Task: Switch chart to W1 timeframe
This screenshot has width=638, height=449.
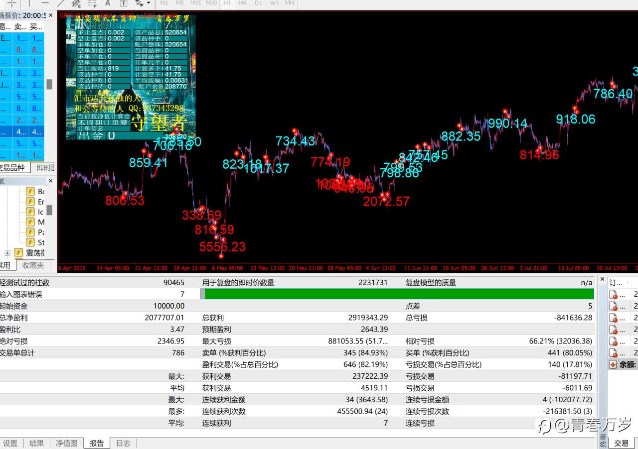Action: pyautogui.click(x=274, y=3)
